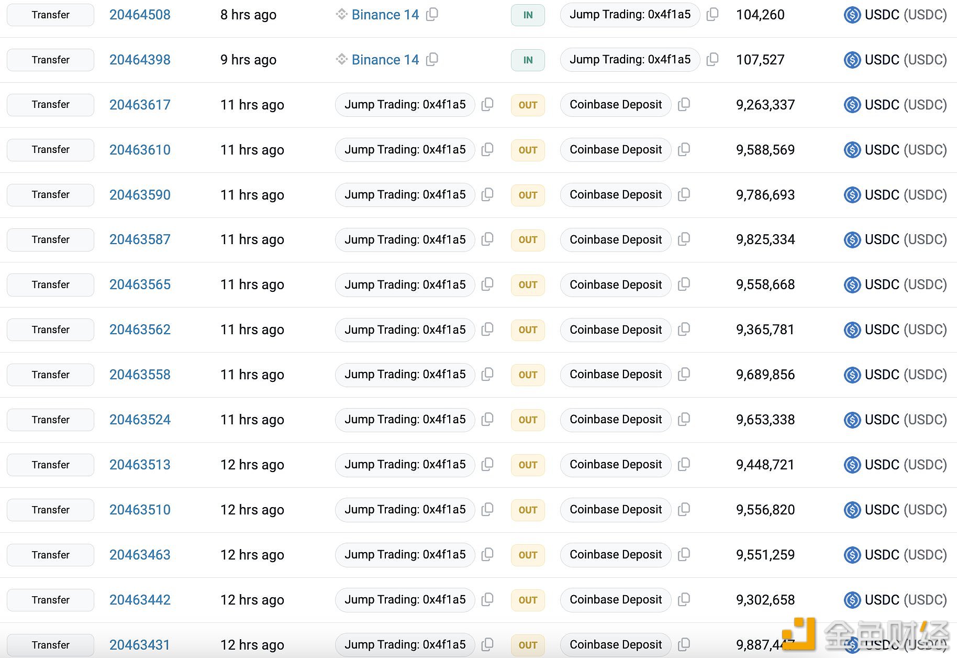Open block 20463524 link
957x658 pixels.
(140, 420)
